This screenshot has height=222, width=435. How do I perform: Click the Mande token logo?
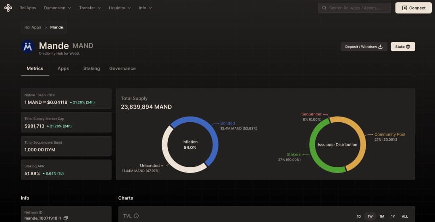point(28,47)
